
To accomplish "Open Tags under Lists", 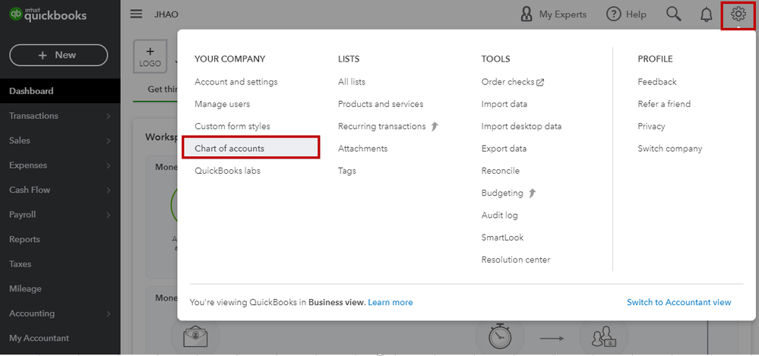I will click(347, 171).
